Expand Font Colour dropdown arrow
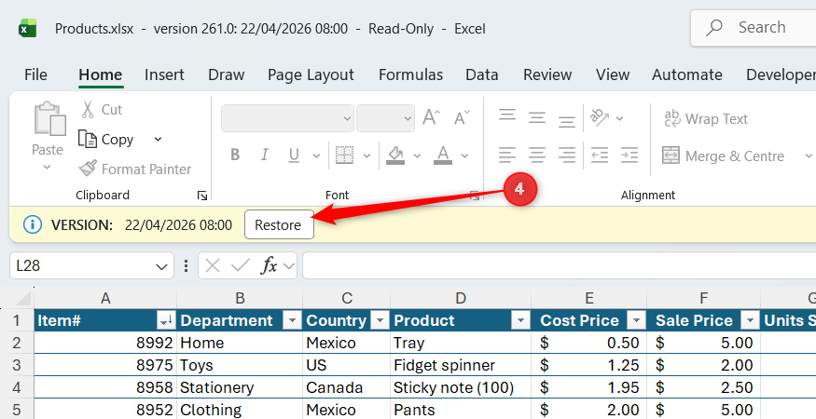816x419 pixels. tap(464, 155)
